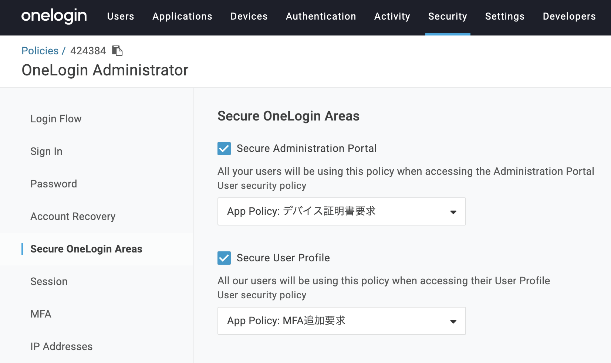
Task: Click the OneLogin Administrator title
Action: click(105, 70)
